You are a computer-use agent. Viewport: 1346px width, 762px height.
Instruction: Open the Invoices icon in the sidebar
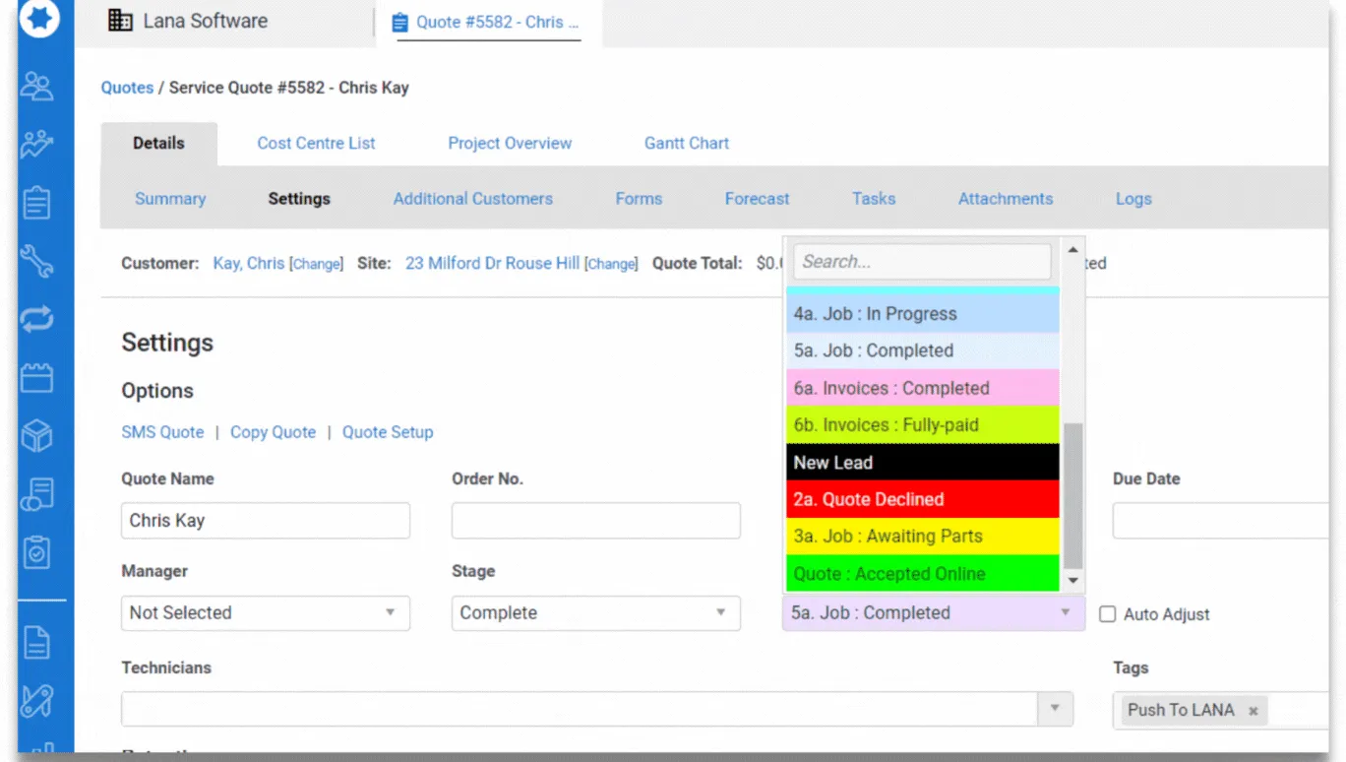[x=37, y=492]
